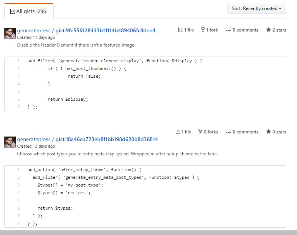The image size is (297, 235).
Task: Click description 'Choose which post types you're entry meta displays on'
Action: [x=117, y=154]
